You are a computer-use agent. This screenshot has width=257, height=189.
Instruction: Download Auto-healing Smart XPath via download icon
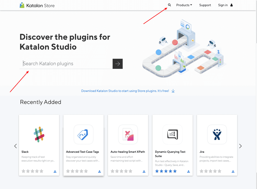(x=144, y=172)
